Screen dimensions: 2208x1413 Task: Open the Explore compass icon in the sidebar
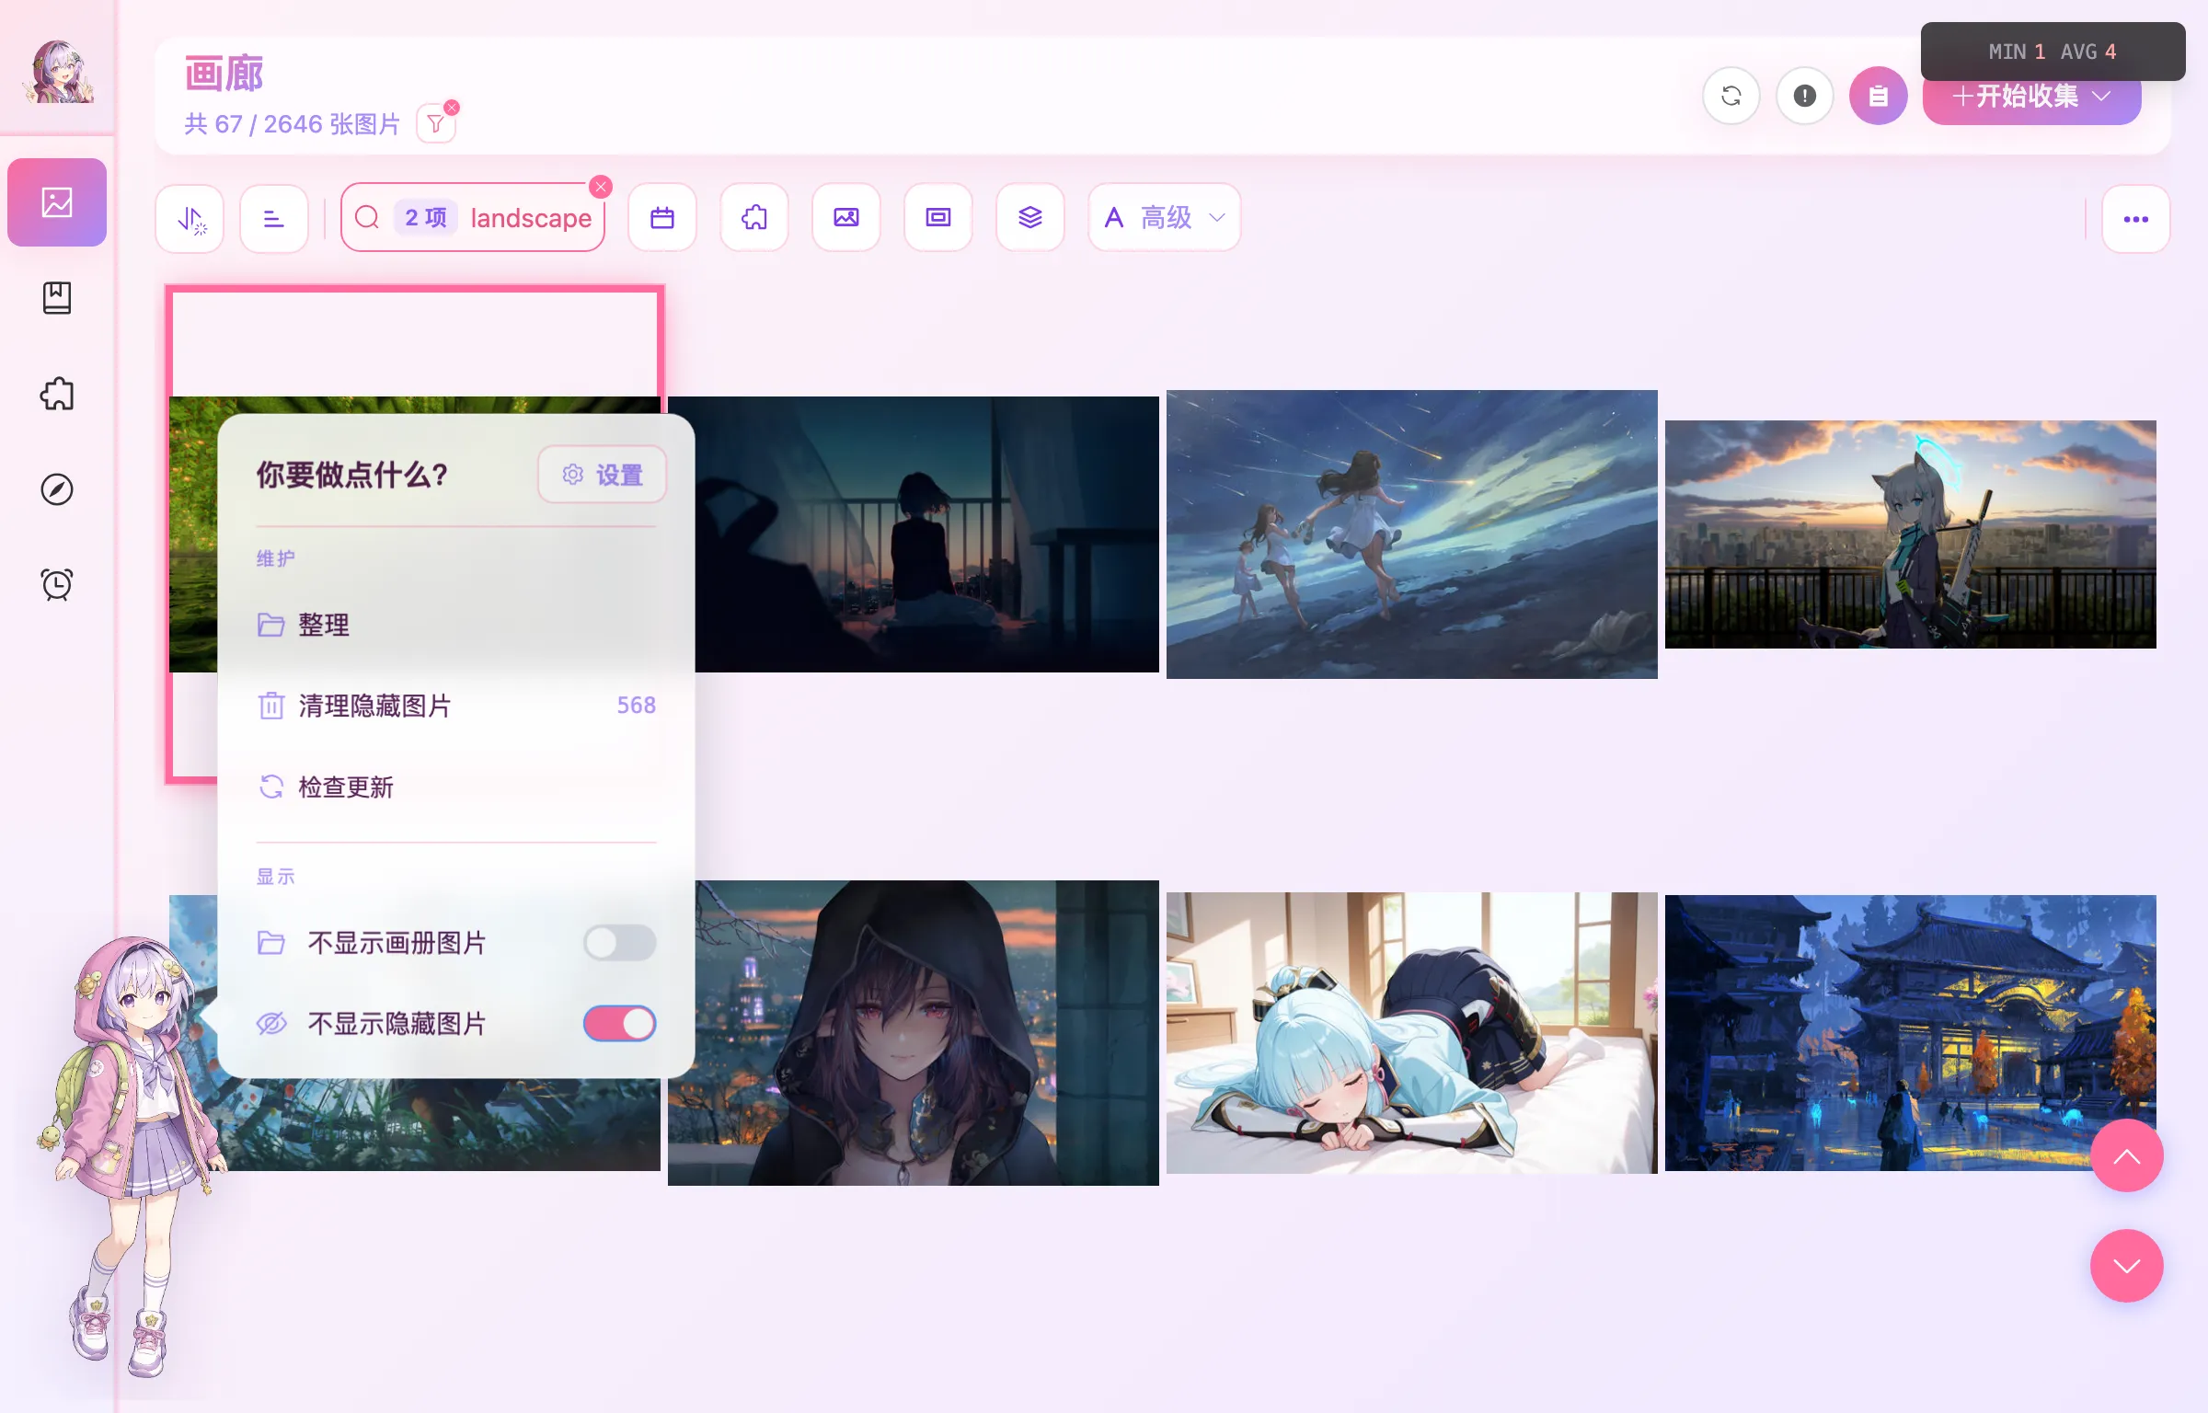coord(57,489)
